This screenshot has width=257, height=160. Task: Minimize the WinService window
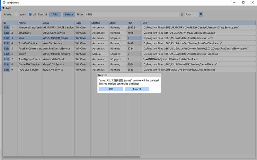234,3
